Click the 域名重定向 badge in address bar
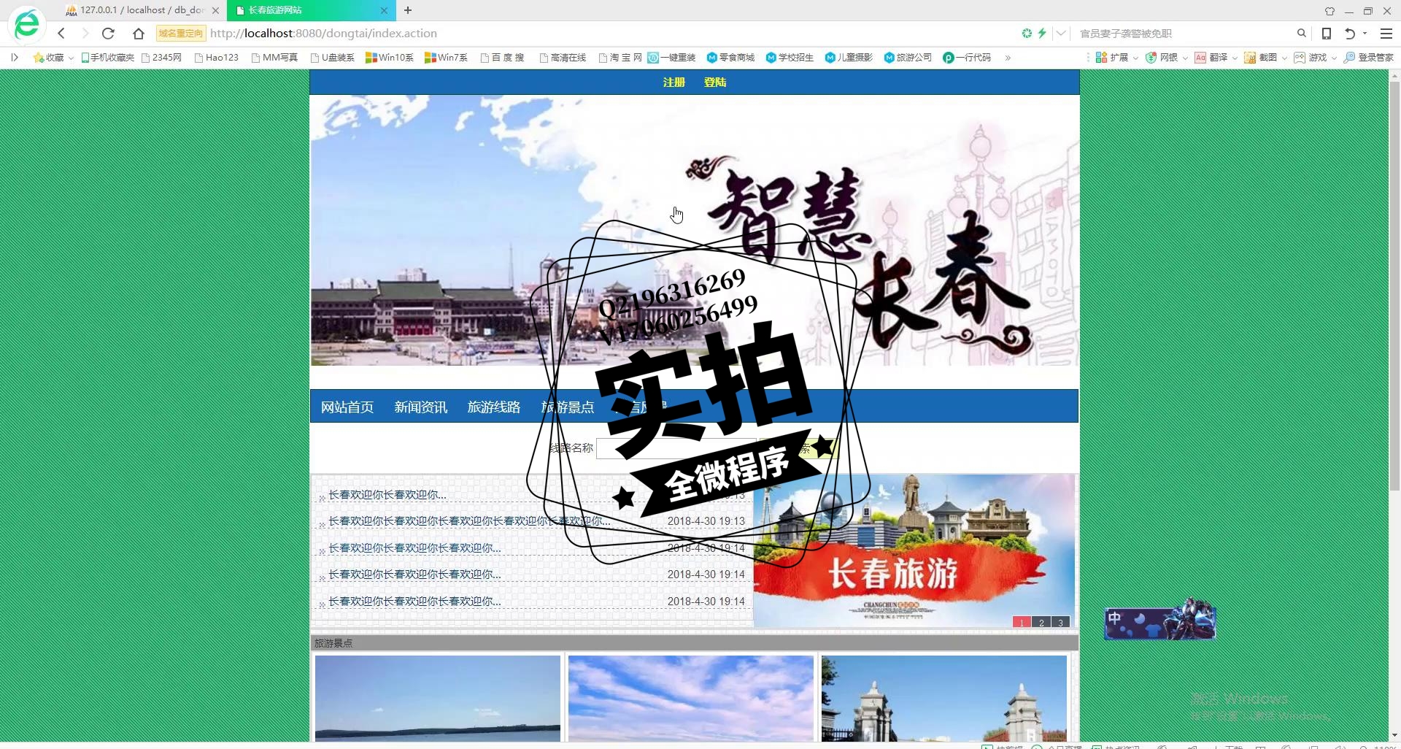The height and width of the screenshot is (749, 1401). [181, 34]
